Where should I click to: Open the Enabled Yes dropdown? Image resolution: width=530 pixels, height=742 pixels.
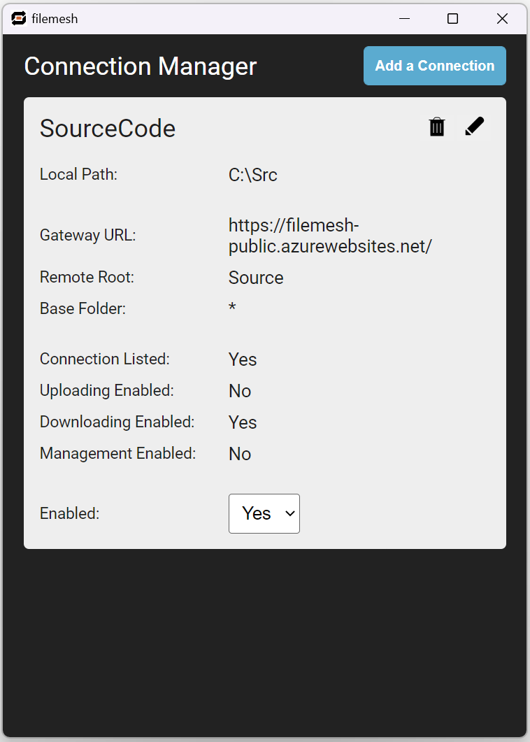(264, 513)
